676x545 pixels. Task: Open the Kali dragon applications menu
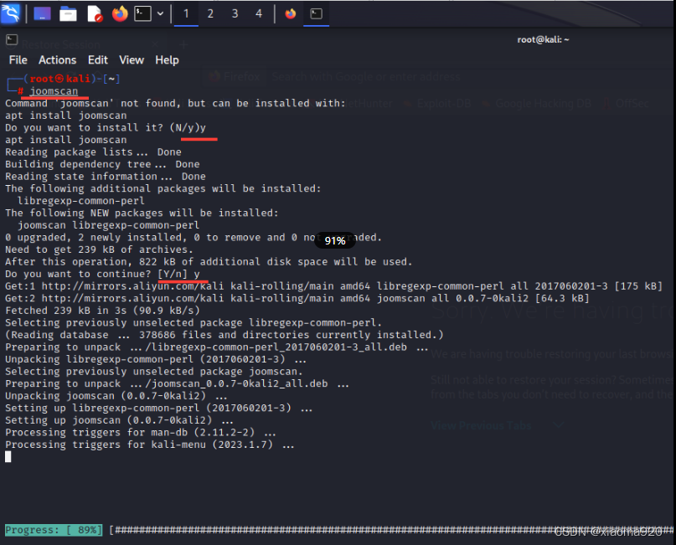coord(10,13)
